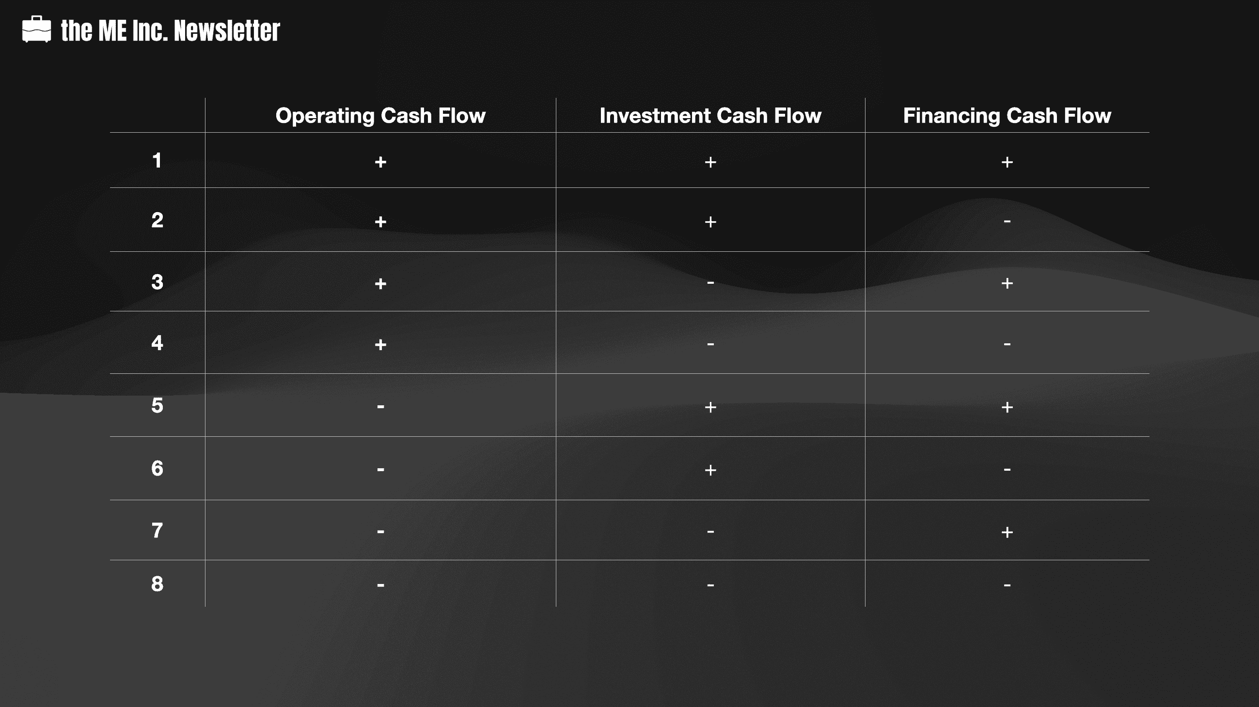Click the minus in row 8 Investment column

(x=710, y=585)
